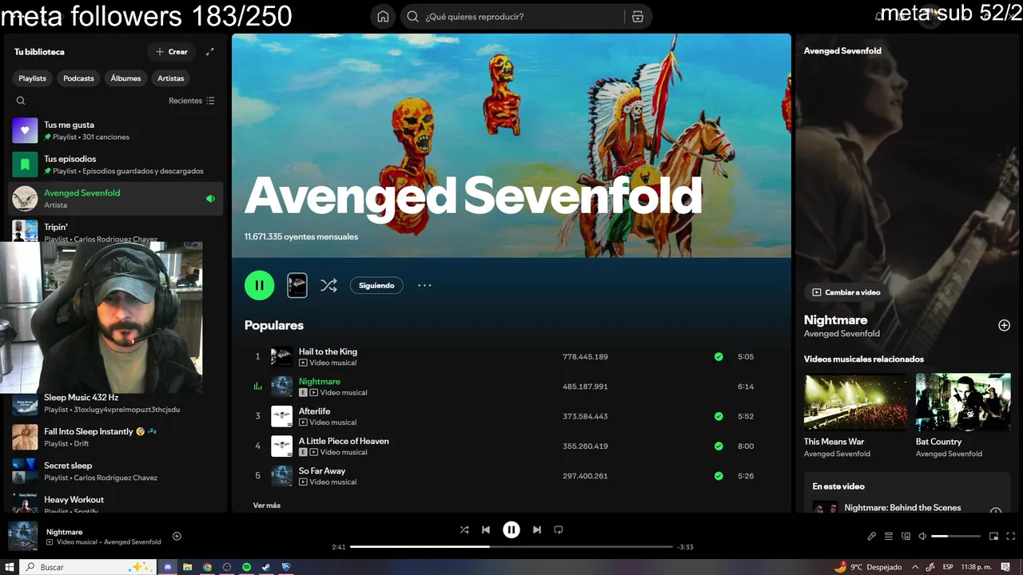The image size is (1023, 575).
Task: Open 'Bat Country' video thumbnail
Action: pyautogui.click(x=963, y=402)
